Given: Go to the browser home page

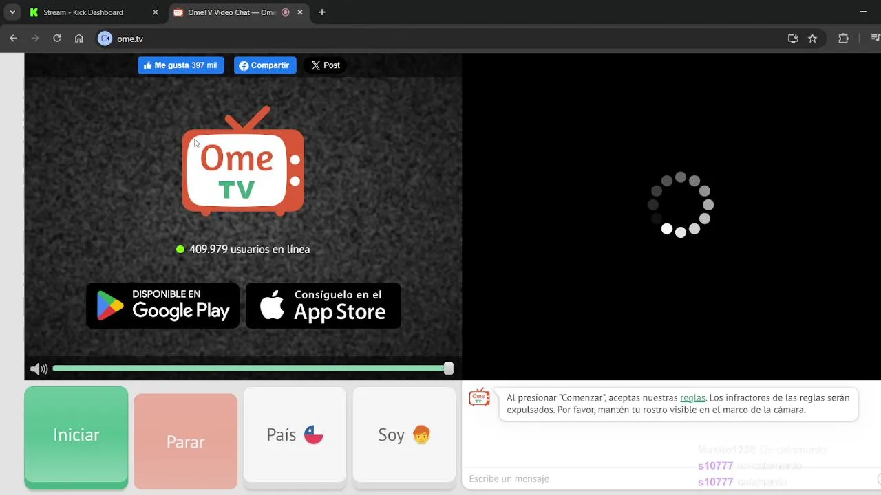Looking at the screenshot, I should [79, 38].
